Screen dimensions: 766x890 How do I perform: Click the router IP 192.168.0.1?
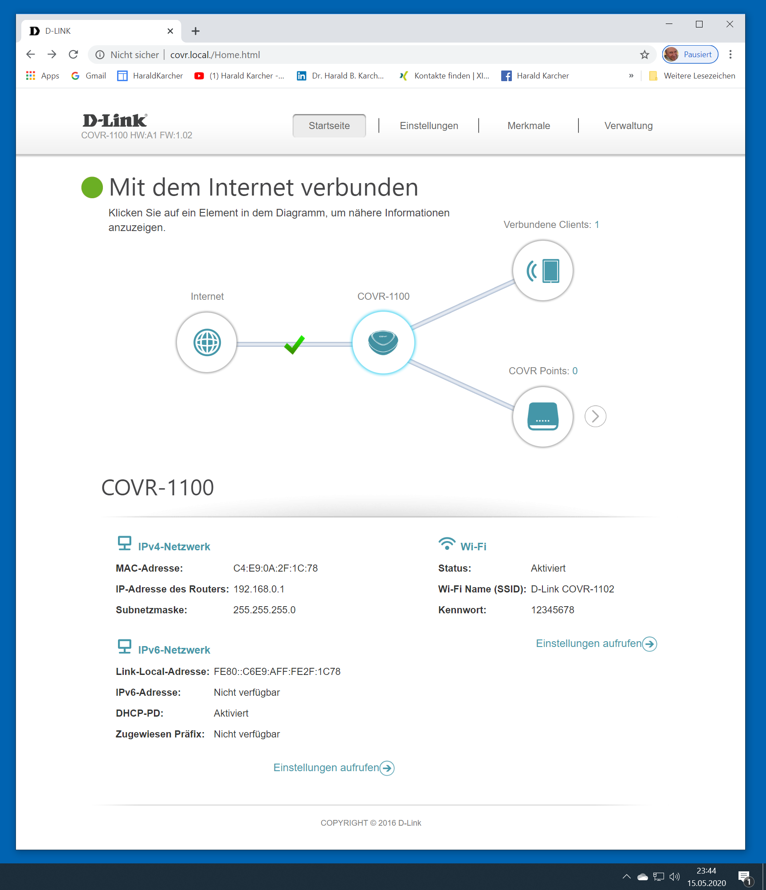pos(259,589)
